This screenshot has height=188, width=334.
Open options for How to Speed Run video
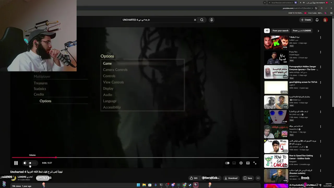[x=320, y=156]
